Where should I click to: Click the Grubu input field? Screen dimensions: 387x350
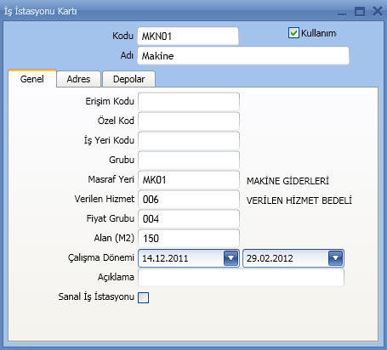[189, 160]
